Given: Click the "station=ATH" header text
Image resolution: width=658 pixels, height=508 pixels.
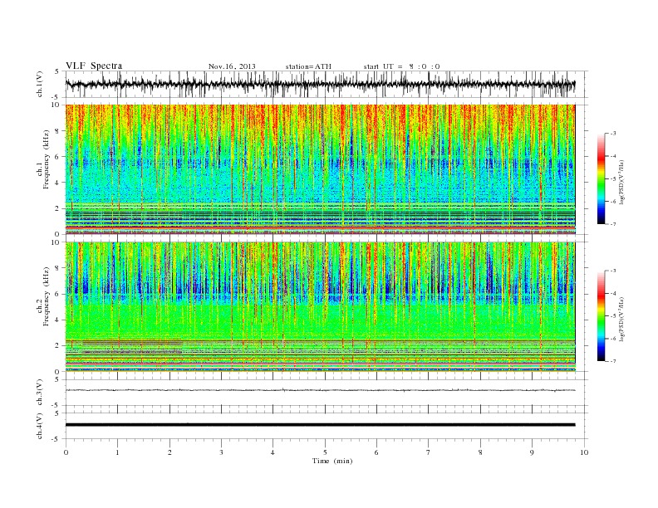Looking at the screenshot, I should (x=308, y=66).
